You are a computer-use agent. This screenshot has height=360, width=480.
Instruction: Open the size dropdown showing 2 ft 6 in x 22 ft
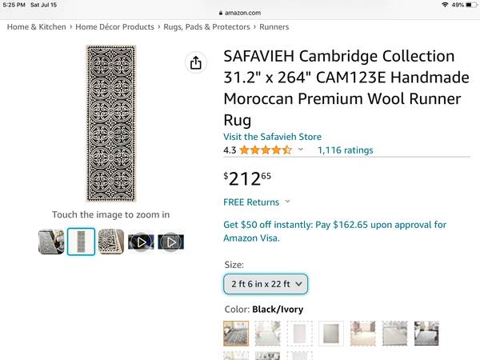point(266,283)
